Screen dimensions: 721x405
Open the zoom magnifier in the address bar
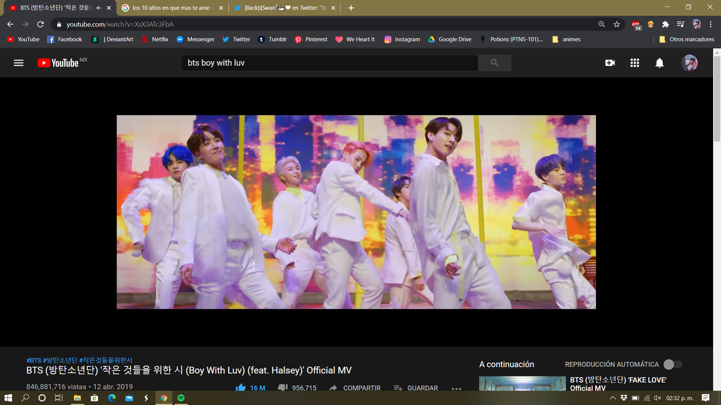point(601,24)
